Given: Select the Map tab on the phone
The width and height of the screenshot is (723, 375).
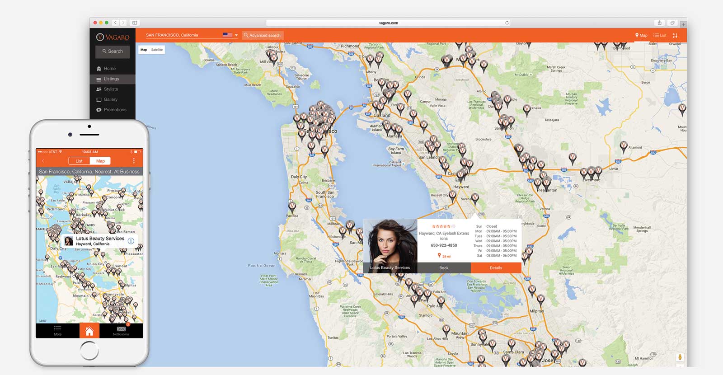Looking at the screenshot, I should (x=100, y=161).
